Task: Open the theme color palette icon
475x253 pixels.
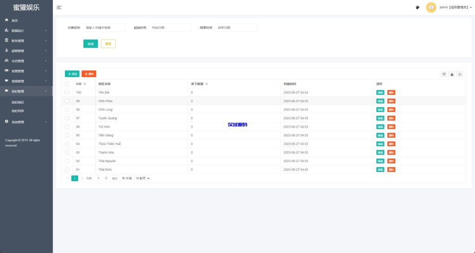Action: tap(417, 7)
